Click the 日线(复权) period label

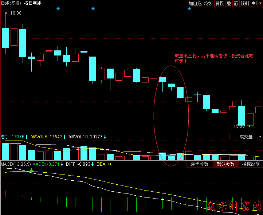[11, 3]
